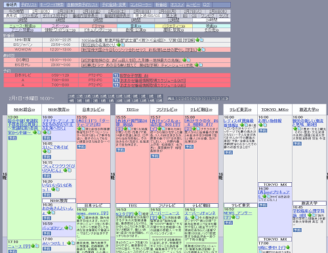Select the 24時間 display range option
328x253 pixels.
point(211,20)
